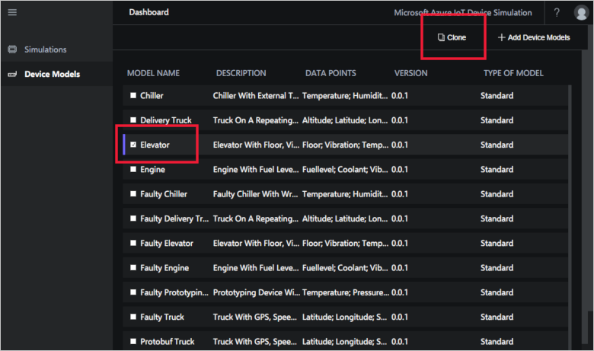Click the device models list scrollbar
The image size is (594, 351).
[570, 215]
